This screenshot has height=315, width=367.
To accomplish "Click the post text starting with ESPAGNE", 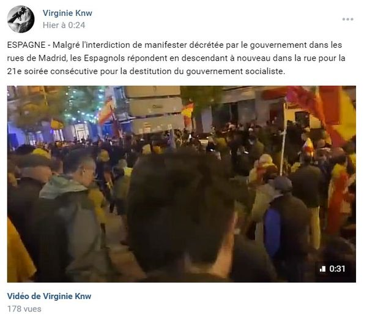I will [176, 58].
